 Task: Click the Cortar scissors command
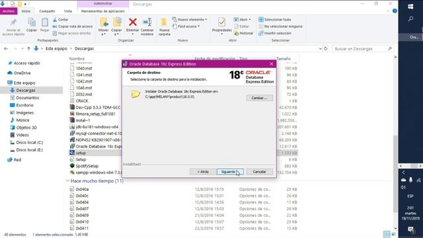pos(60,19)
